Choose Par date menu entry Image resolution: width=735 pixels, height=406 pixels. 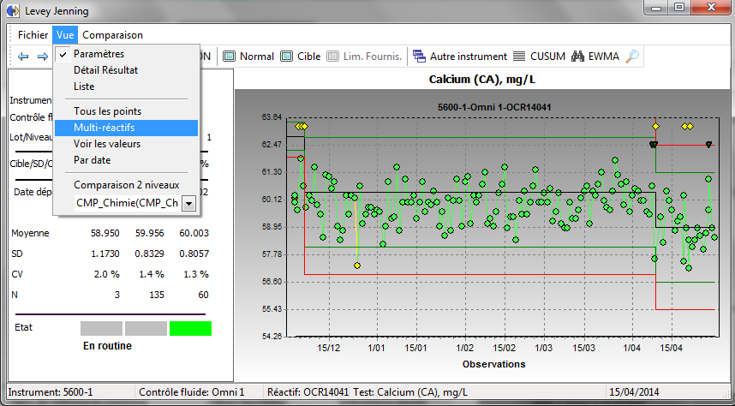(x=127, y=160)
